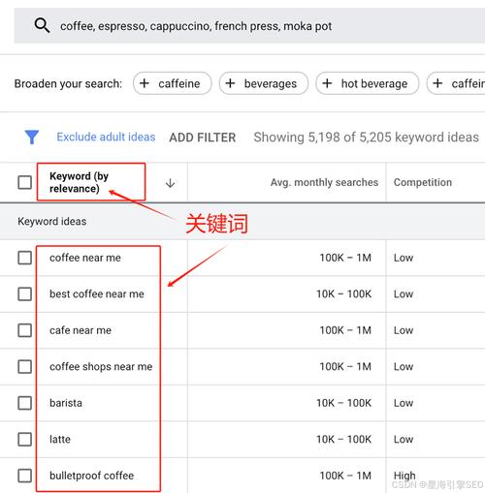The height and width of the screenshot is (493, 485).
Task: Add hot beverage to broaden search
Action: pos(368,83)
